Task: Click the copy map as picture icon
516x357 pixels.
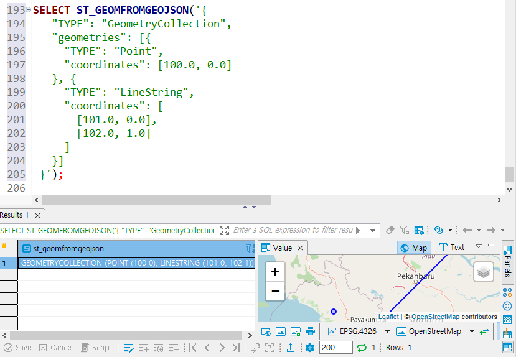Action: click(x=281, y=331)
